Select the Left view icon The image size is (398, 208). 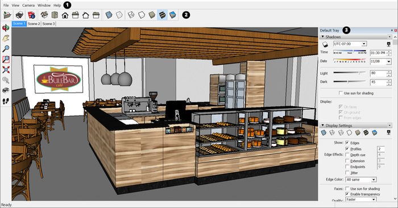[x=96, y=15]
